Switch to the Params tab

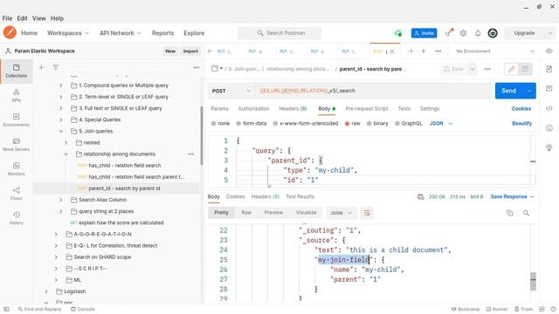(x=219, y=108)
